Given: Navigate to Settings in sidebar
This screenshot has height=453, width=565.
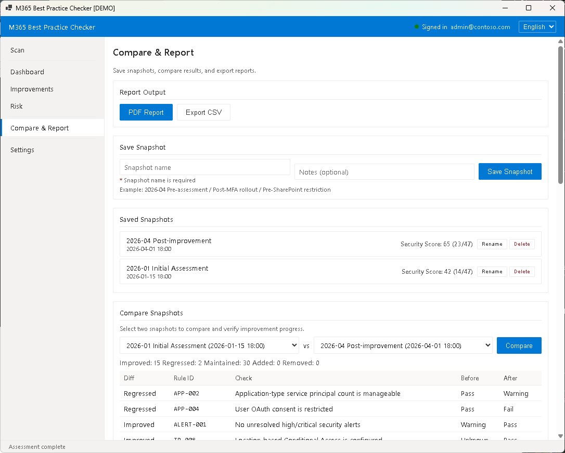Looking at the screenshot, I should point(22,150).
